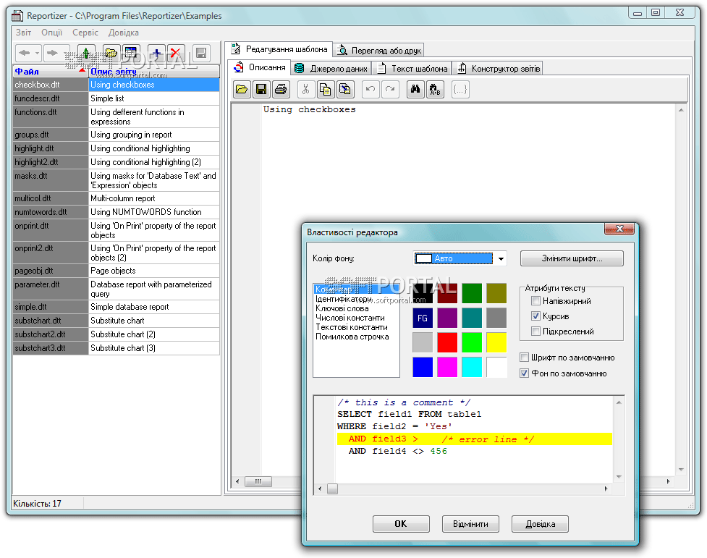Image resolution: width=707 pixels, height=558 pixels.
Task: Click the green up-arrow folder icon
Action: (x=86, y=54)
